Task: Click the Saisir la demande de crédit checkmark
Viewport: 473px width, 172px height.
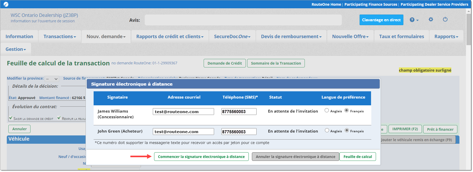Action: (11, 118)
